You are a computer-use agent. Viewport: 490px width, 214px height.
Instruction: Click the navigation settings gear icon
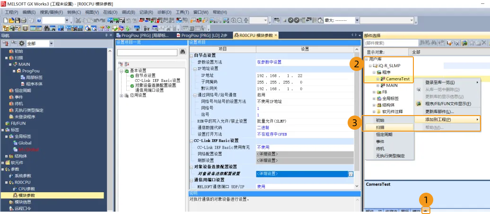coord(22,44)
